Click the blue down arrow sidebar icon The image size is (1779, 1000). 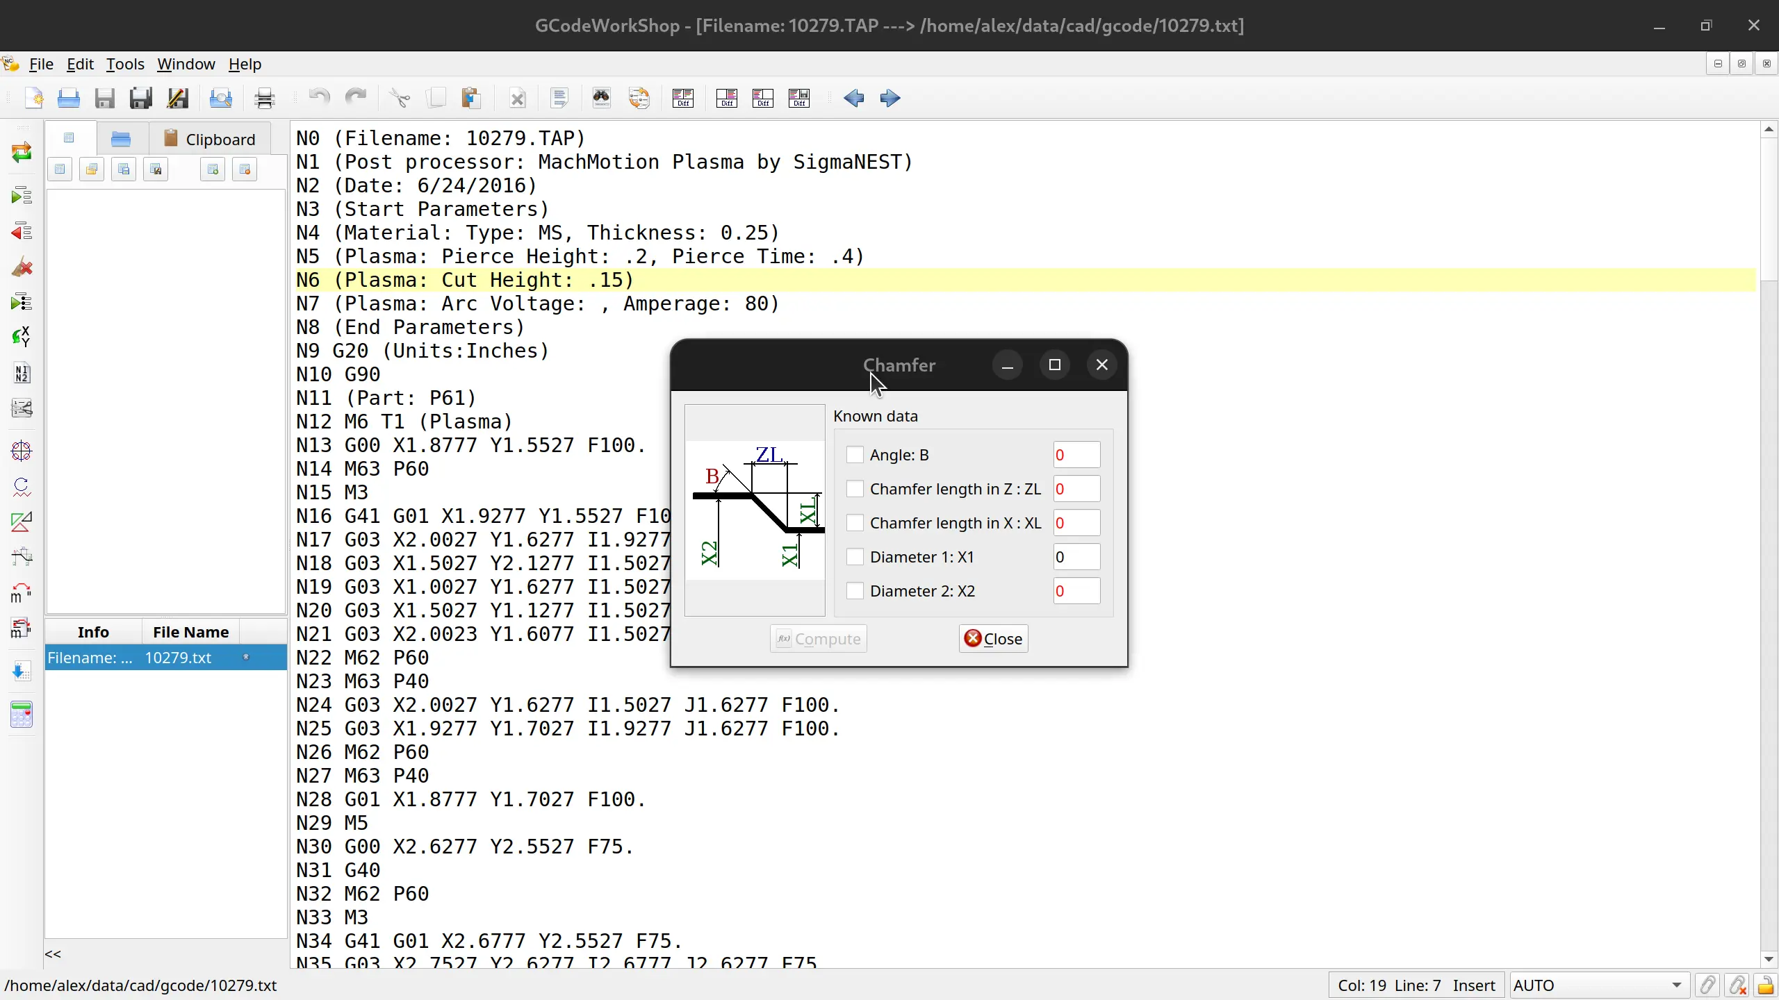(x=22, y=671)
